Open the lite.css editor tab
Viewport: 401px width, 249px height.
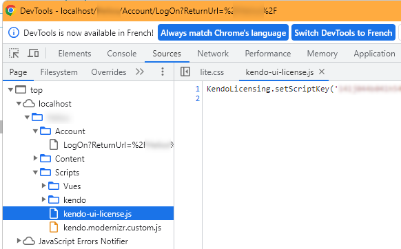tap(212, 72)
